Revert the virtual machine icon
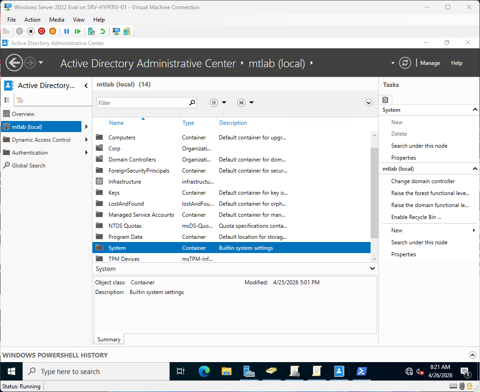 [103, 31]
